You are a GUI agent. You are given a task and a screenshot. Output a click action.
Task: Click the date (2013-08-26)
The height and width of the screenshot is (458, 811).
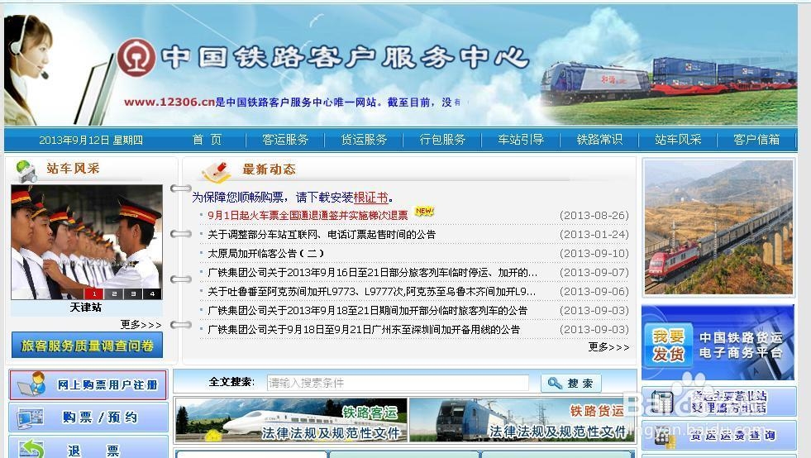tap(594, 215)
